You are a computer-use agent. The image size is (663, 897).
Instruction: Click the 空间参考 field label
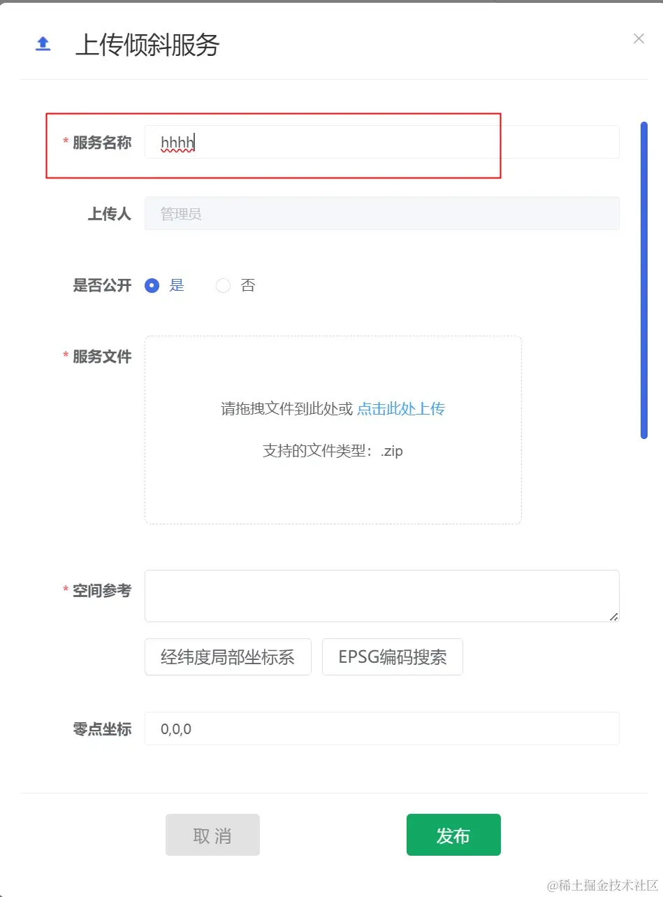pyautogui.click(x=102, y=591)
